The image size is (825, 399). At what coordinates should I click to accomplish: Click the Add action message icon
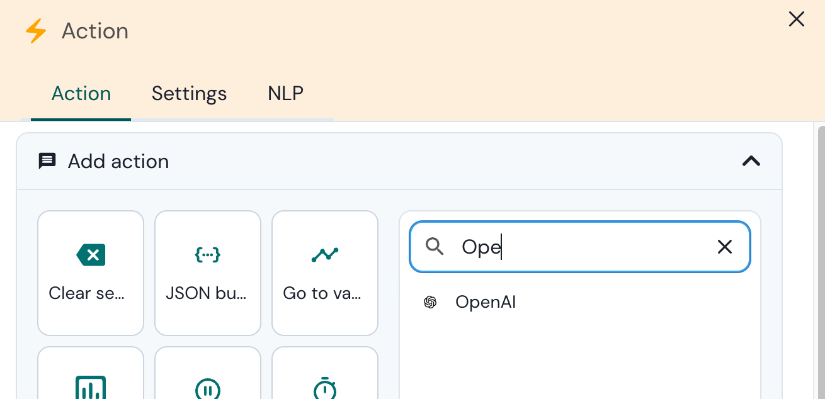[47, 161]
